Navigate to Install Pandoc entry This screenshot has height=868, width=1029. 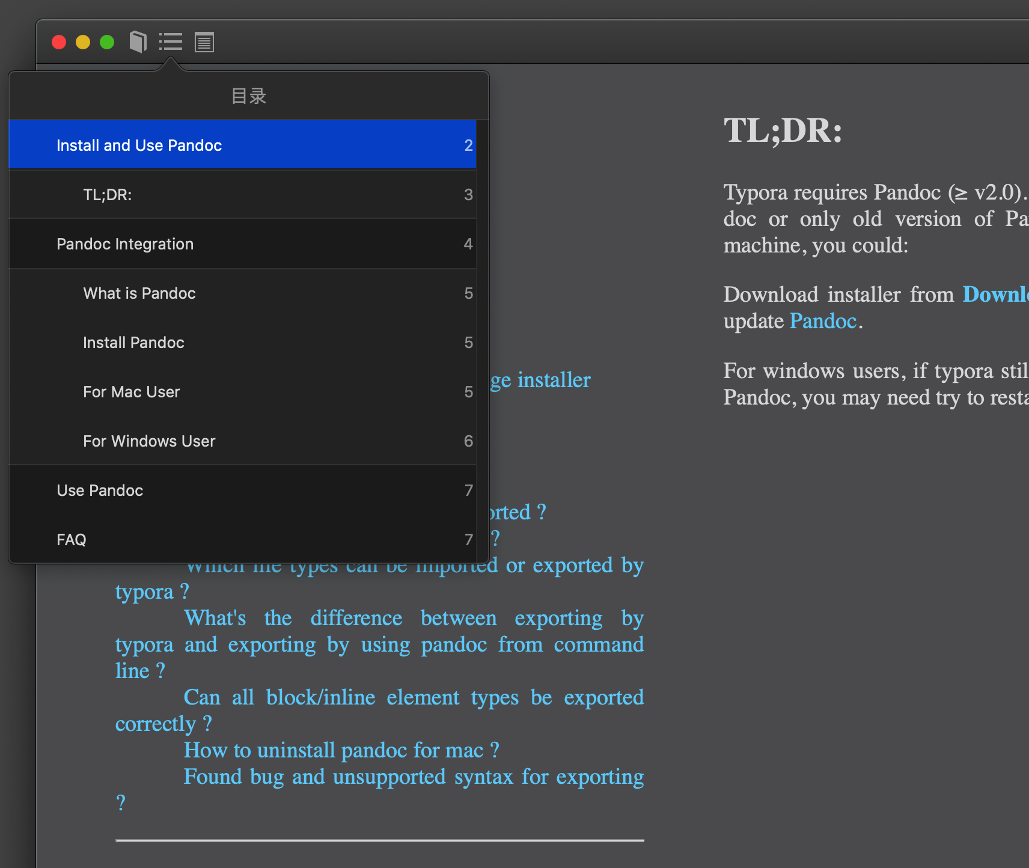[243, 342]
